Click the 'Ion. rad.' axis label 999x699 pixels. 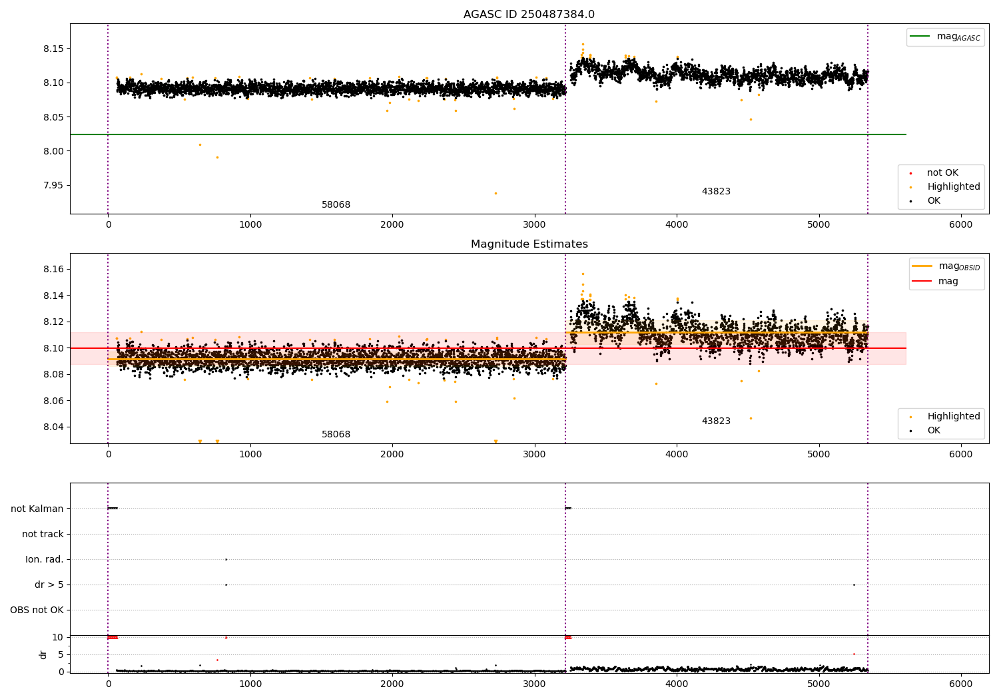click(45, 560)
